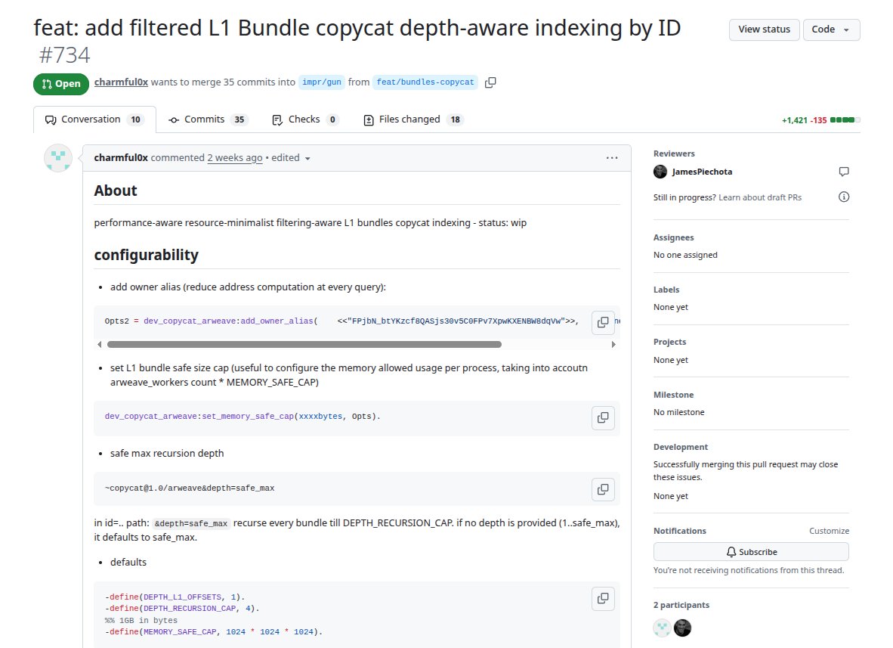Click the No one assigned text
893x648 pixels.
685,255
